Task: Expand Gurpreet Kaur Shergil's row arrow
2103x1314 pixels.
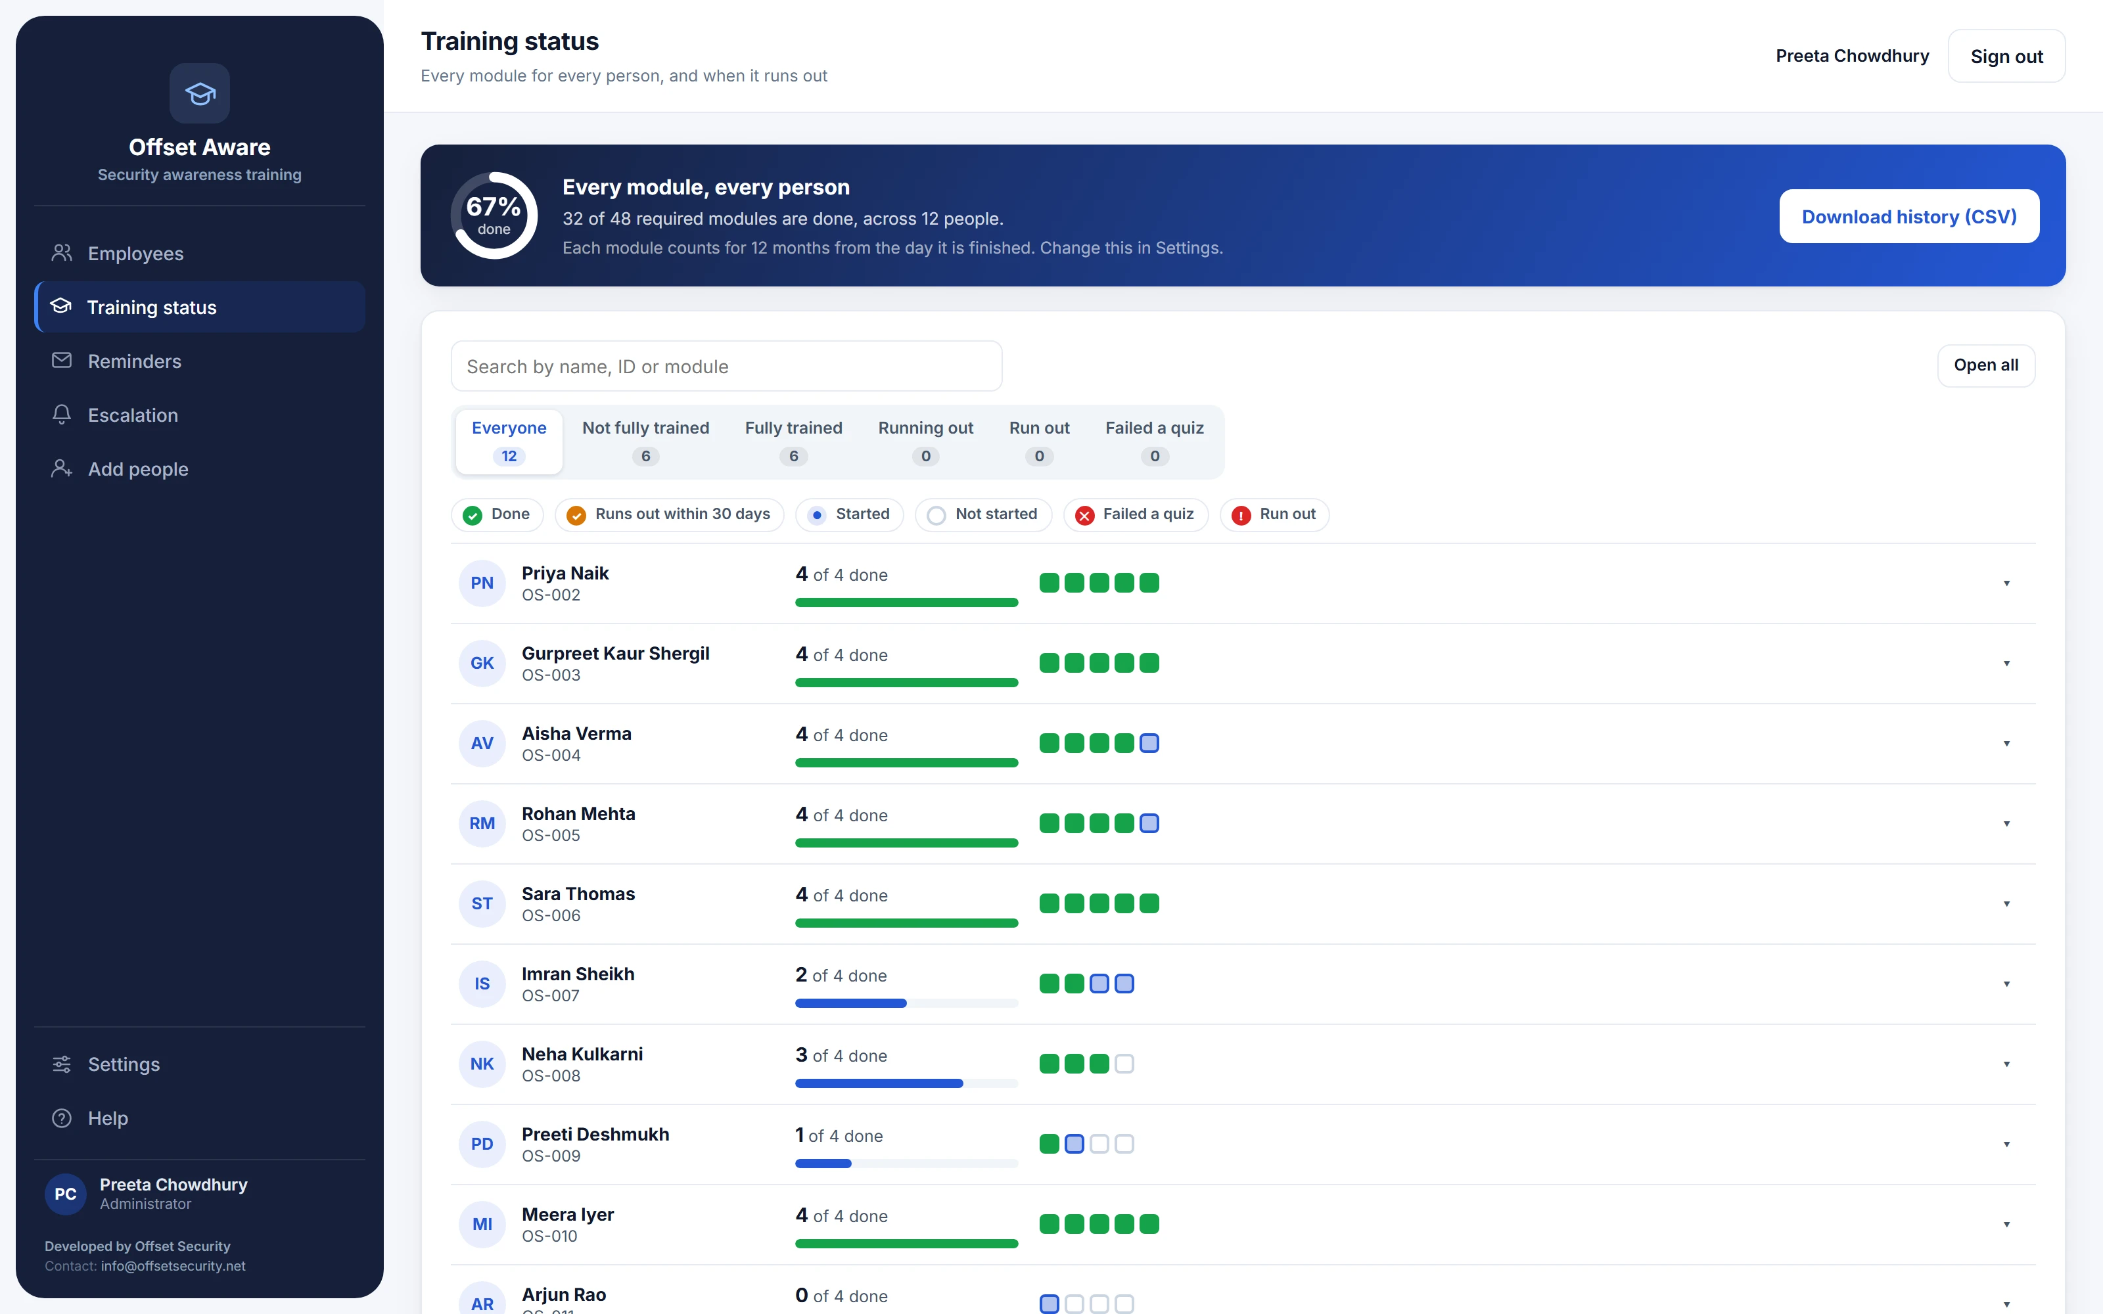Action: [x=2006, y=663]
